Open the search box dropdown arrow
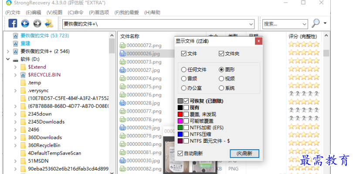 (x=304, y=24)
